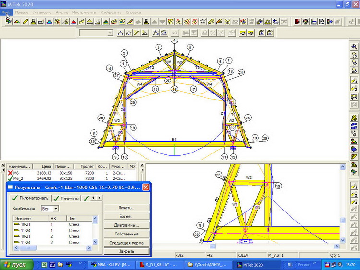360x270 pixels.
Task: Click the Собственный button
Action: coord(126,234)
